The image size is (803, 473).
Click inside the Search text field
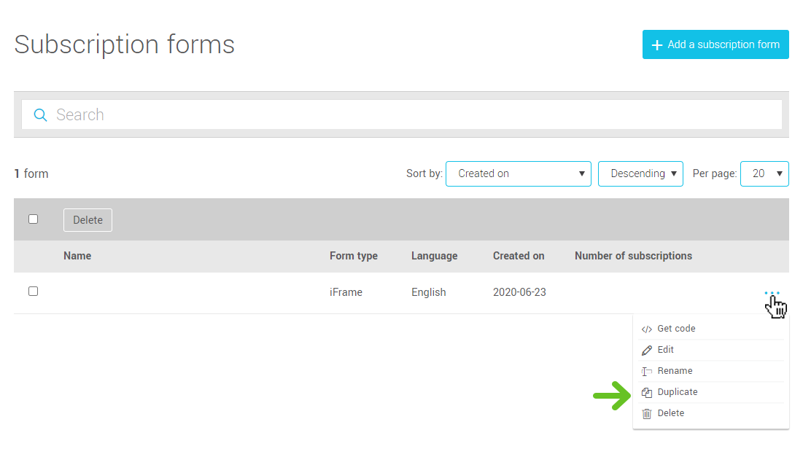pos(408,114)
